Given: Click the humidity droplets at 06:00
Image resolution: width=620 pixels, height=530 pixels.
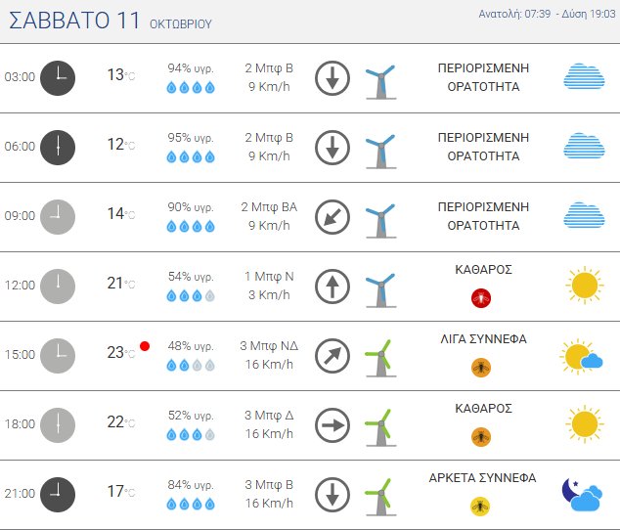Looking at the screenshot, I should [190, 156].
